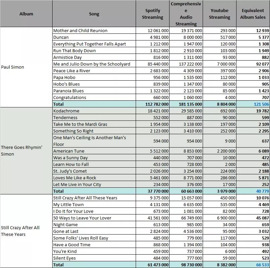Image resolution: width=270 pixels, height=268 pixels.
Task: Click the 'Run That Body Down' cell
Action: click(94, 51)
